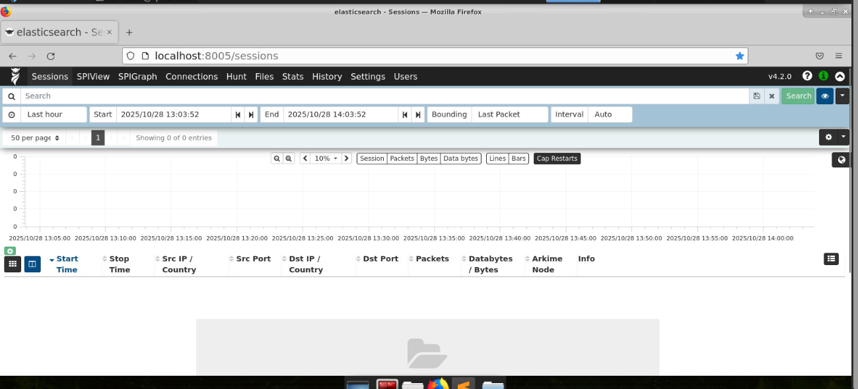
Task: Open the Stats page
Action: (293, 76)
